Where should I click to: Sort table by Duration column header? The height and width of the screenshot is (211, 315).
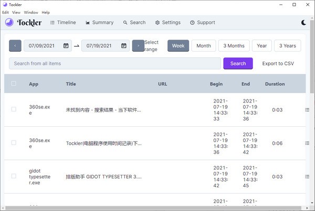click(275, 84)
